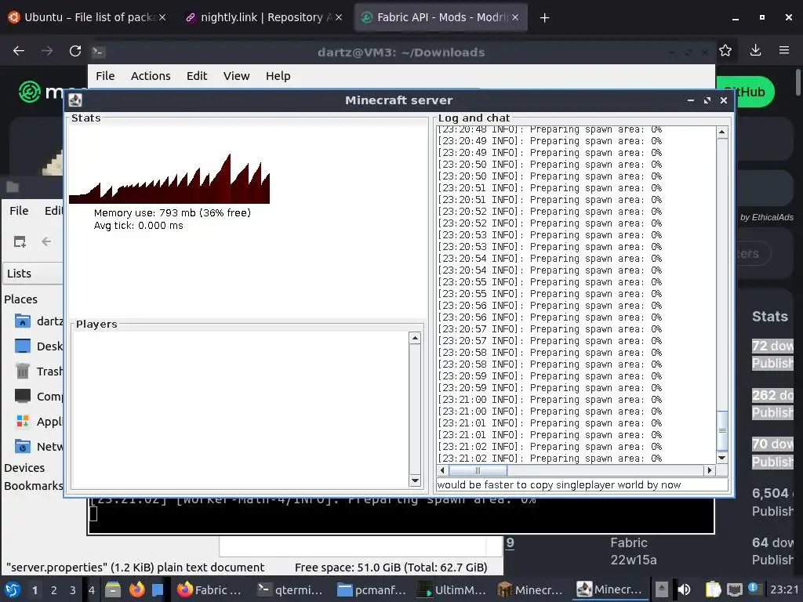Select Desktop in the Places list
Viewport: 803px width, 602px height.
pos(39,346)
